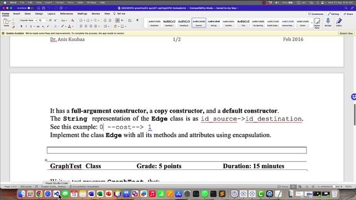Switch to the Insert tab

pos(17,14)
